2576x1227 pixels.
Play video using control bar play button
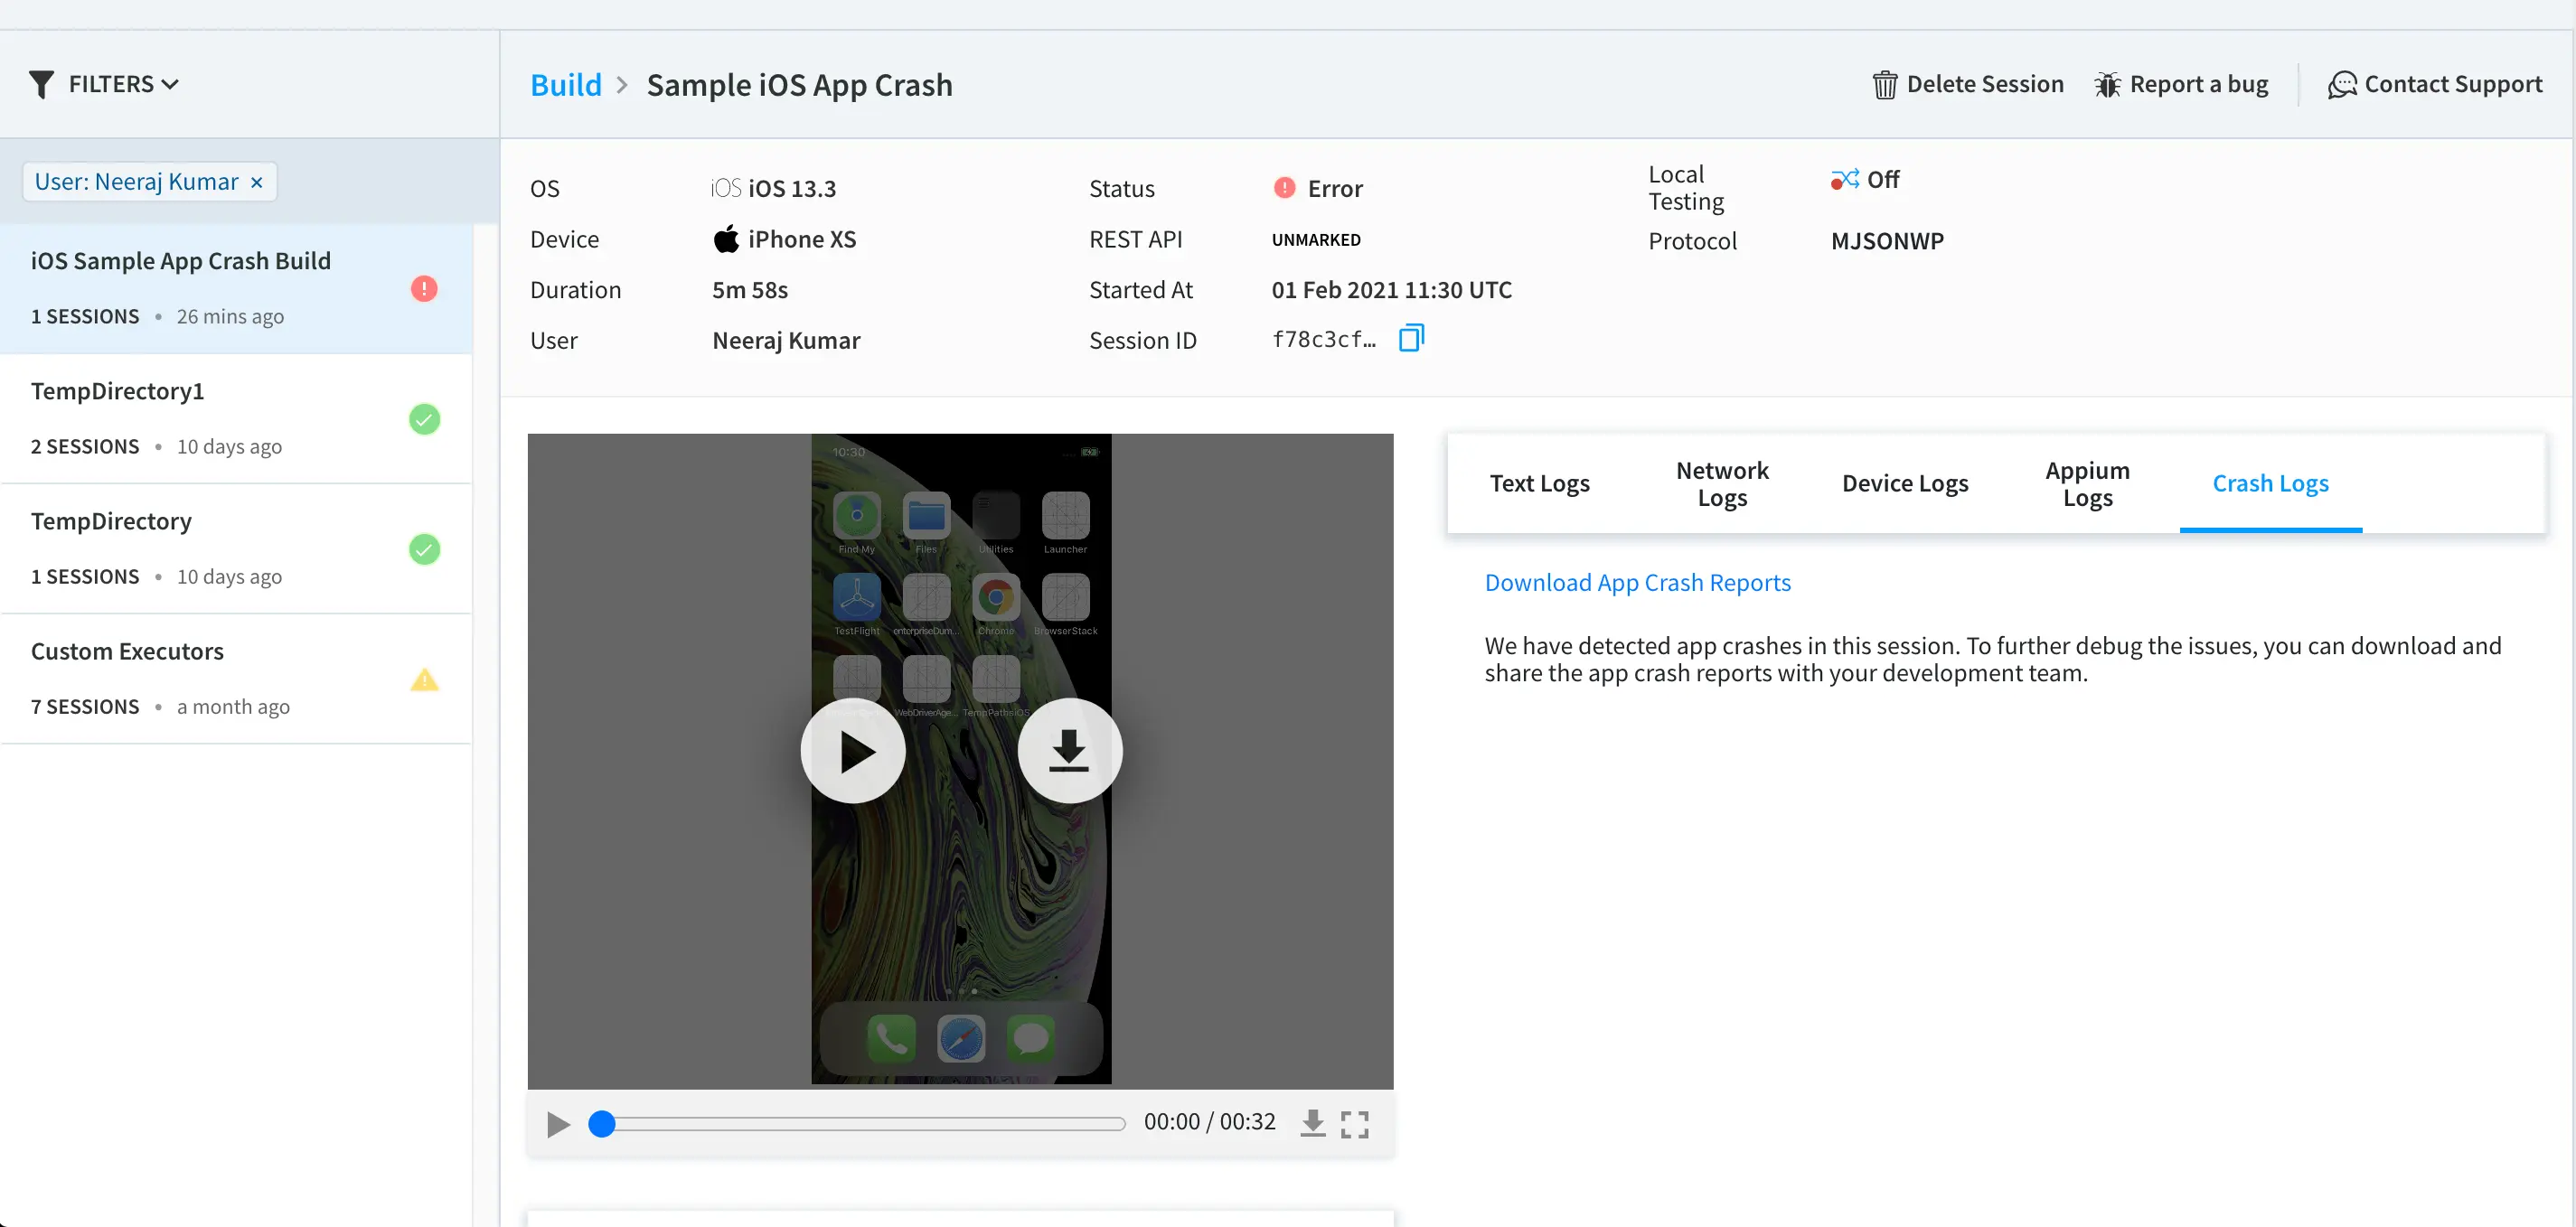(x=558, y=1124)
